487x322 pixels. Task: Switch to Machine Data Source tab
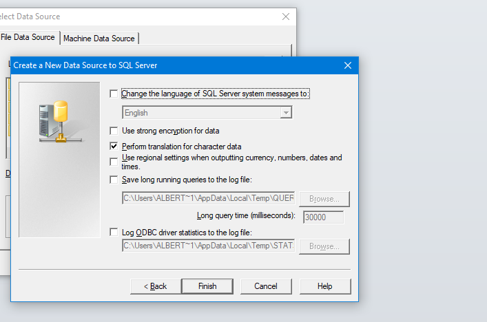click(99, 39)
